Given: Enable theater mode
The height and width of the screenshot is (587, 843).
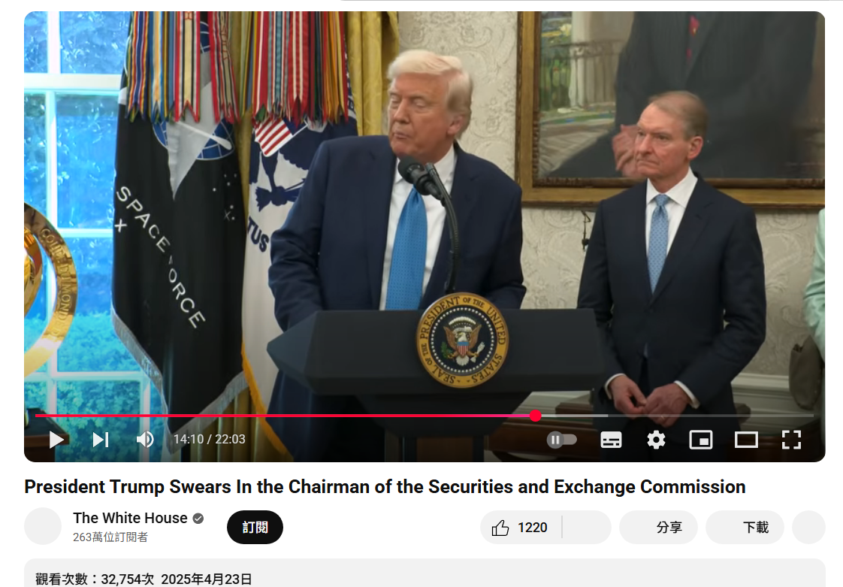Looking at the screenshot, I should (746, 440).
